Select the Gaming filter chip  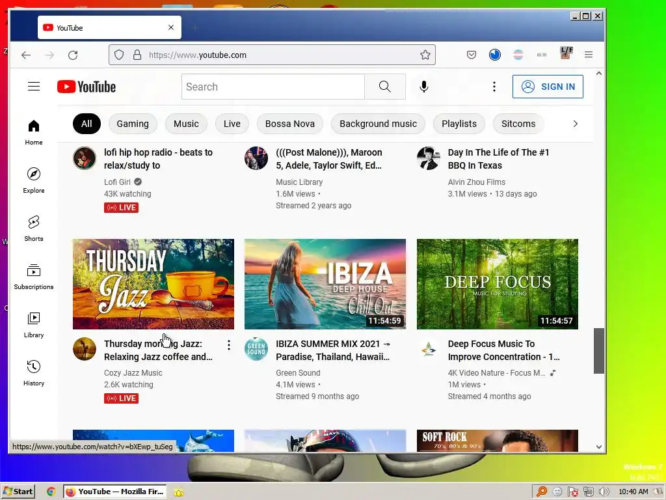(x=133, y=124)
